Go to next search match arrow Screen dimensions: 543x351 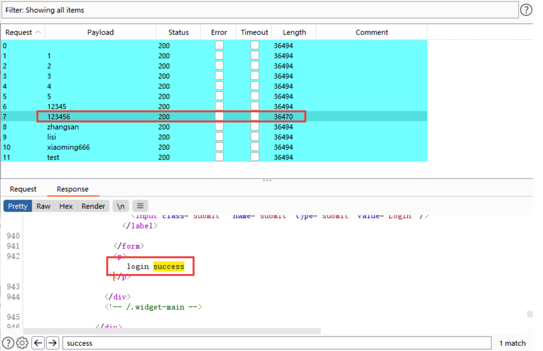(x=53, y=343)
